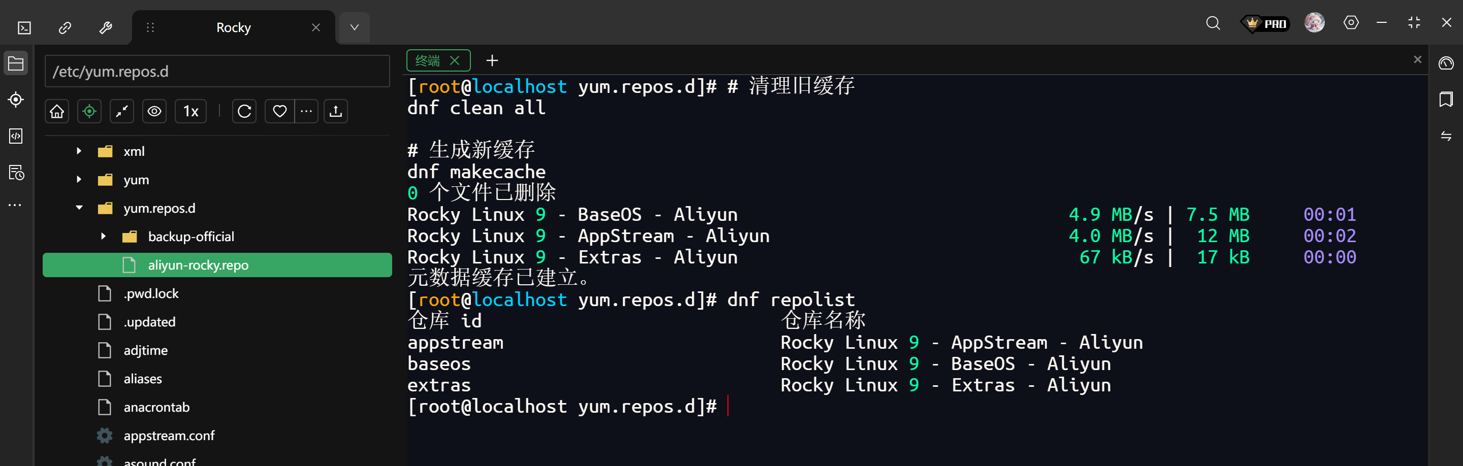Toggle compact view with shrink arrows icon

pyautogui.click(x=121, y=111)
